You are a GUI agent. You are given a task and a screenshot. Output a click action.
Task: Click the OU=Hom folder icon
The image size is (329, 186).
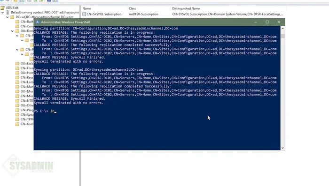click(17, 73)
